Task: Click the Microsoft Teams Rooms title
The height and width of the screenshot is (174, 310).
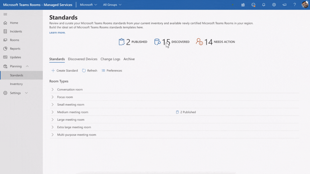Action: [x=38, y=5]
